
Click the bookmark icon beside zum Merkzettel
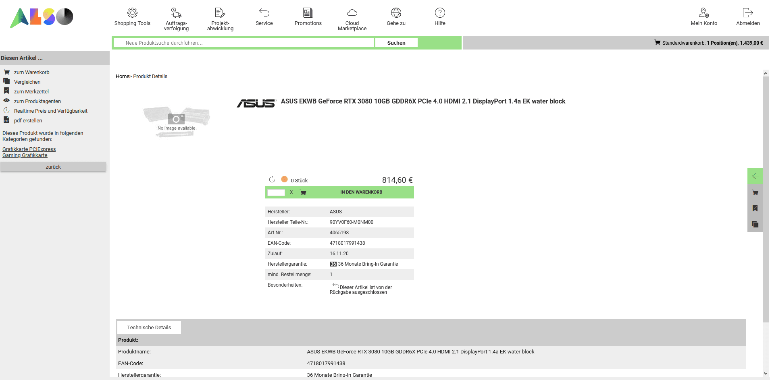pyautogui.click(x=6, y=91)
